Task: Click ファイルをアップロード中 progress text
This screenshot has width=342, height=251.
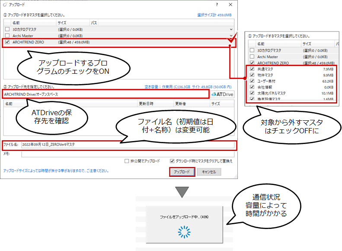Action: (184, 217)
